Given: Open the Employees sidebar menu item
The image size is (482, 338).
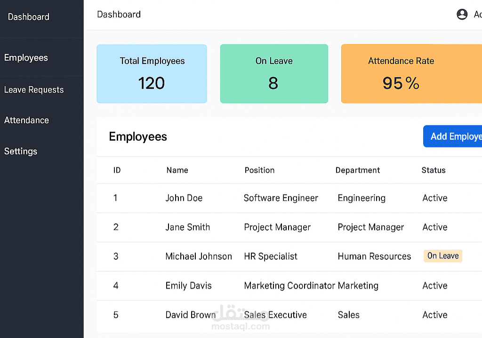Looking at the screenshot, I should pyautogui.click(x=26, y=58).
